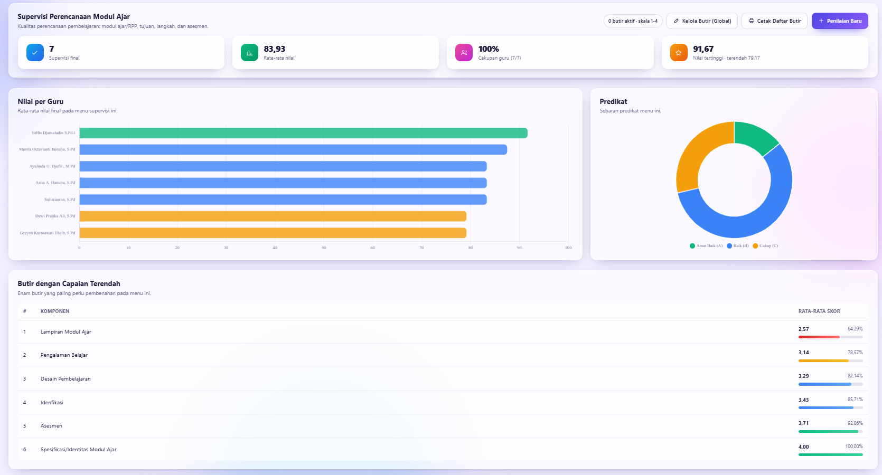The image size is (882, 475).
Task: Click the red progress bar for Lampiran Modul Ajar
Action: [x=830, y=337]
